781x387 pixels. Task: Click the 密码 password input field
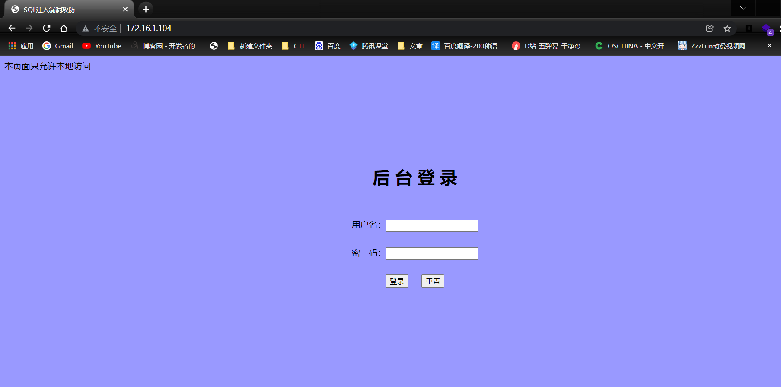(432, 254)
